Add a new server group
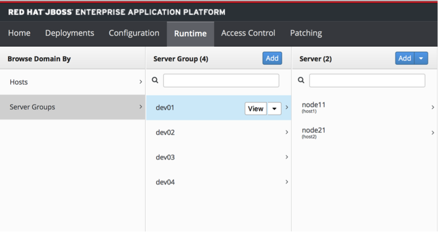The image size is (438, 232). tap(272, 58)
